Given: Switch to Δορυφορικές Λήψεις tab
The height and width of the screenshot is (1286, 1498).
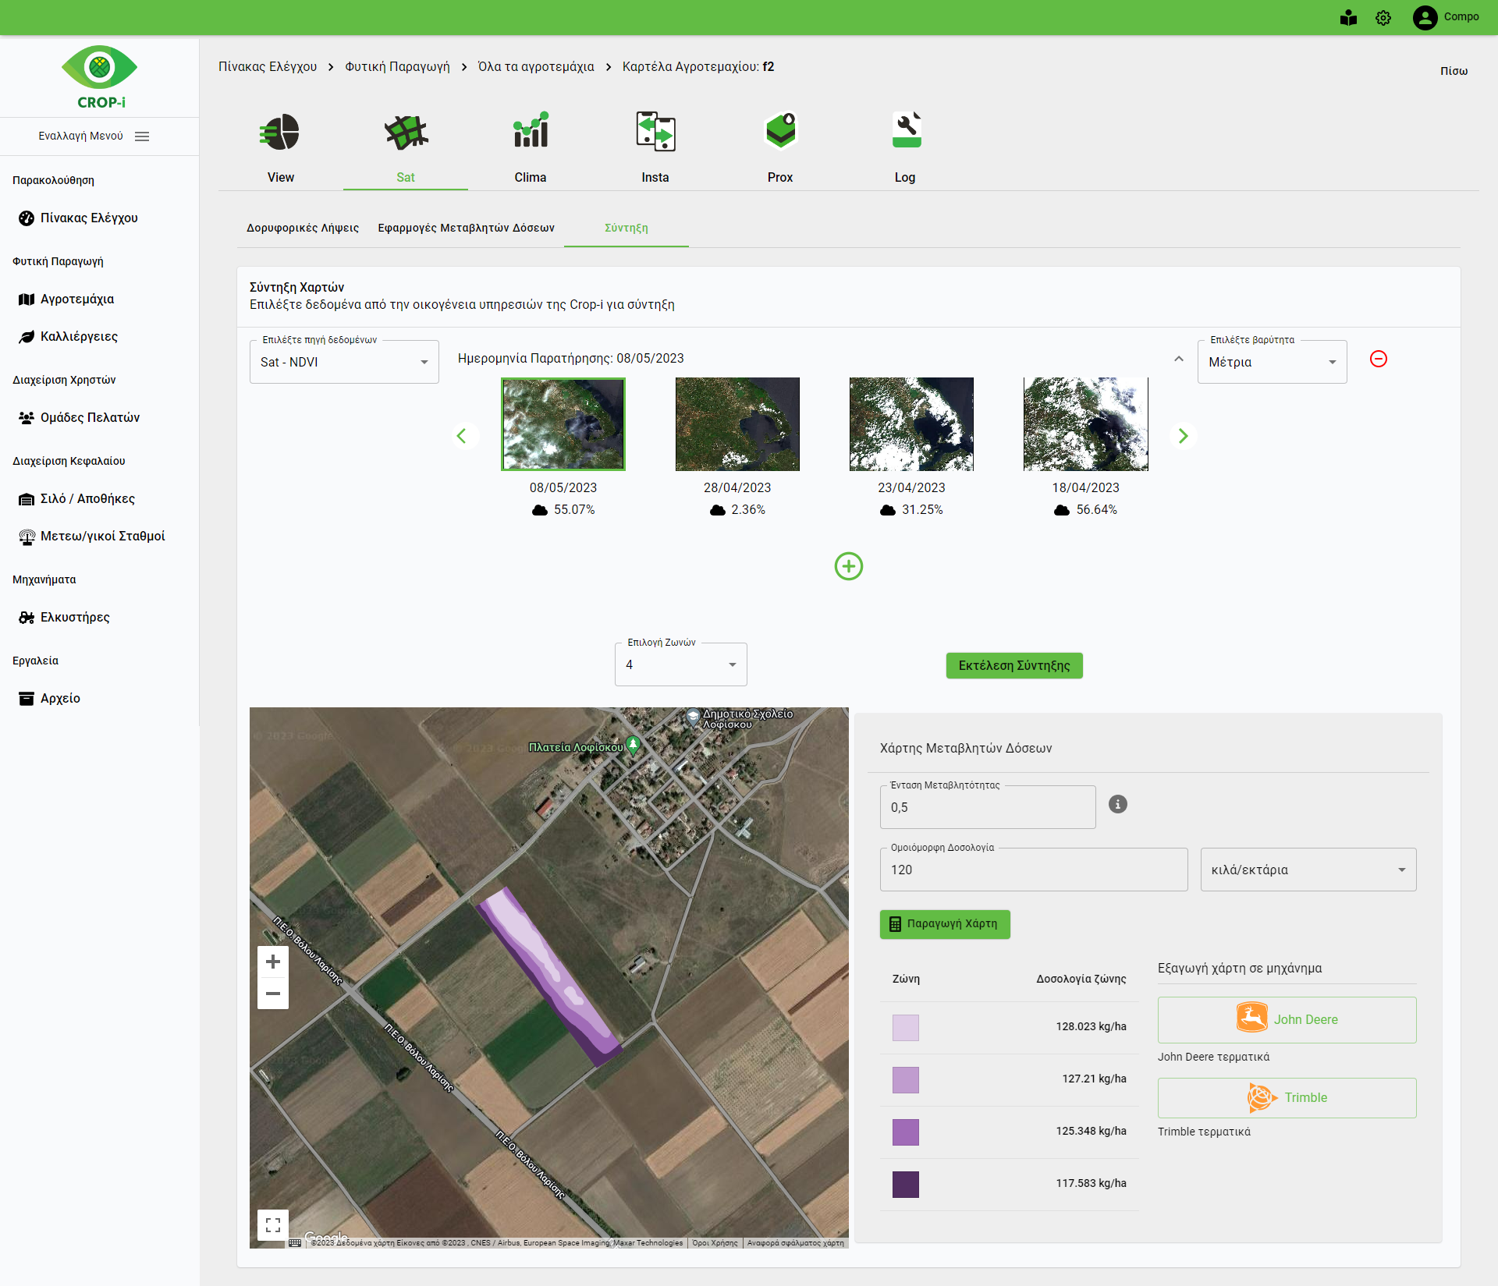Looking at the screenshot, I should tap(303, 228).
